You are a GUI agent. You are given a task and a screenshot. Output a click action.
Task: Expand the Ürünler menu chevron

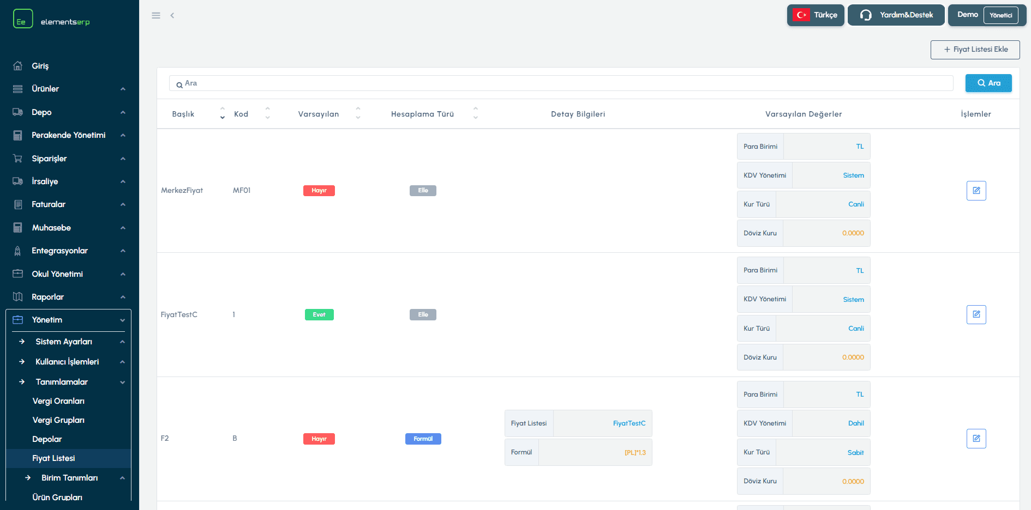123,89
